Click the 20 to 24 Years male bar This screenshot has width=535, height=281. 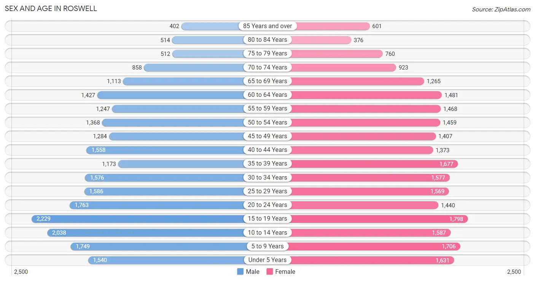coord(168,205)
